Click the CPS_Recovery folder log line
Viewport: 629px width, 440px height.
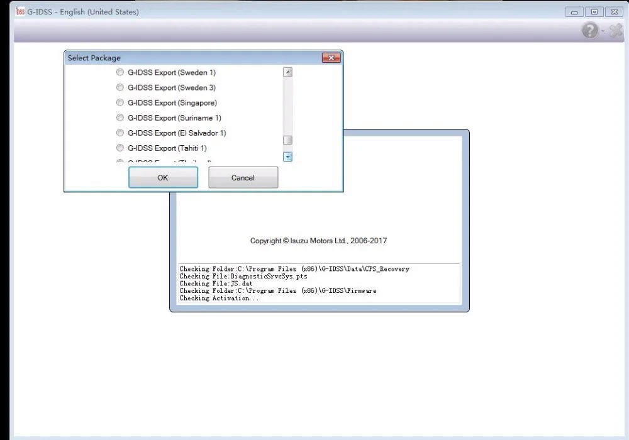tap(294, 269)
